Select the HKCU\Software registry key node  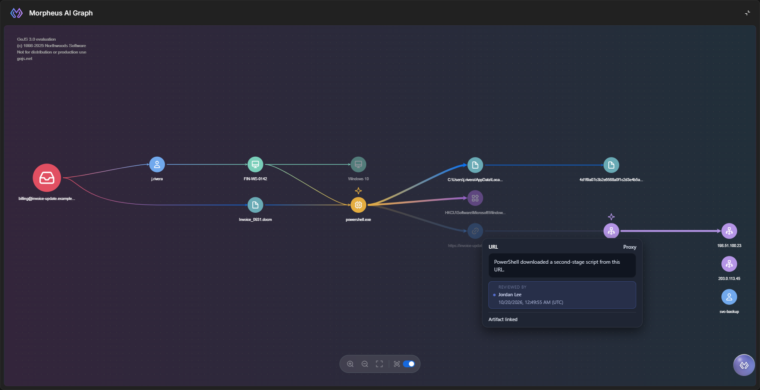[475, 198]
